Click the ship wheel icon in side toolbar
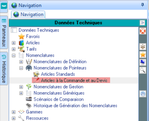This screenshot has height=121, width=149. click(x=143, y=47)
